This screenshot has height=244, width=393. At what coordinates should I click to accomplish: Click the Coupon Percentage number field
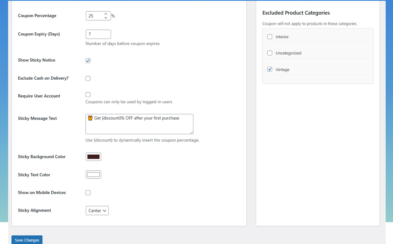[94, 16]
